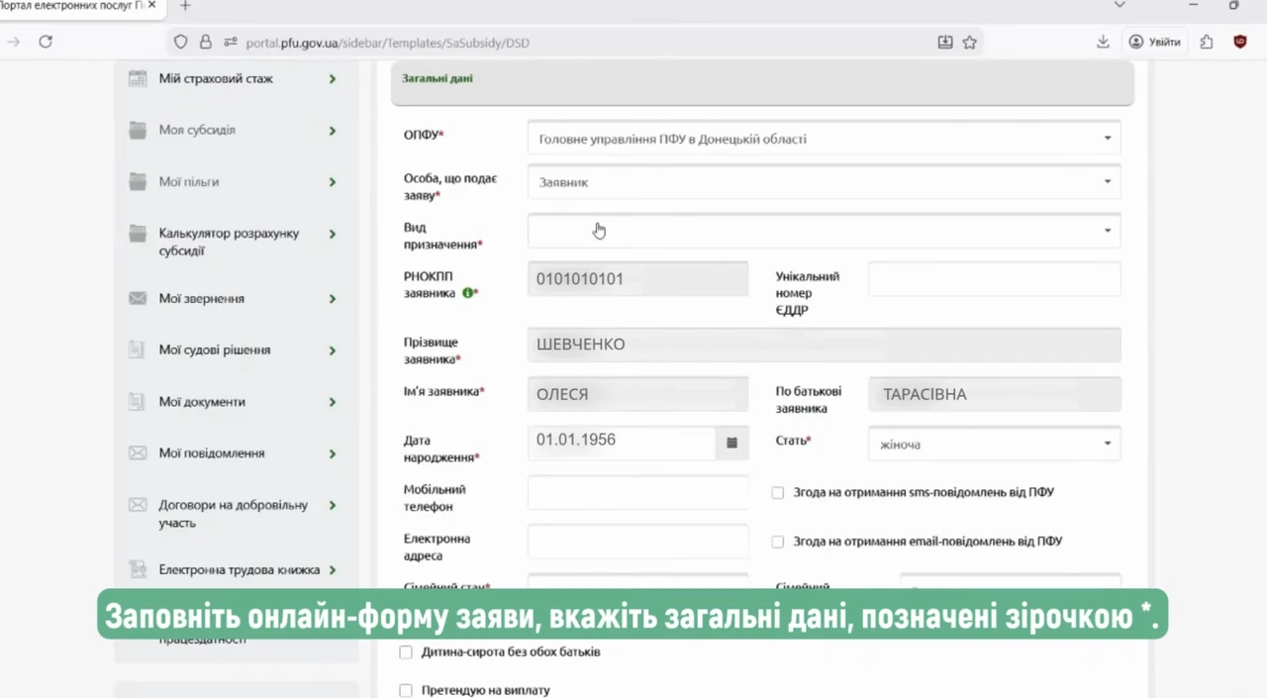The height and width of the screenshot is (698, 1267).
Task: Click the install app icon in address bar
Action: coord(945,43)
